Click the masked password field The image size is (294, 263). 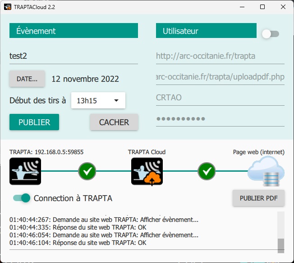(x=220, y=118)
